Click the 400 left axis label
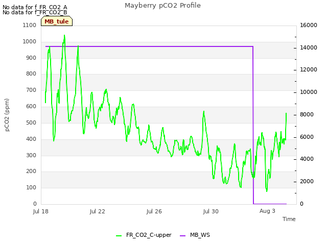This screenshot has width=327, height=245. [x=31, y=139]
